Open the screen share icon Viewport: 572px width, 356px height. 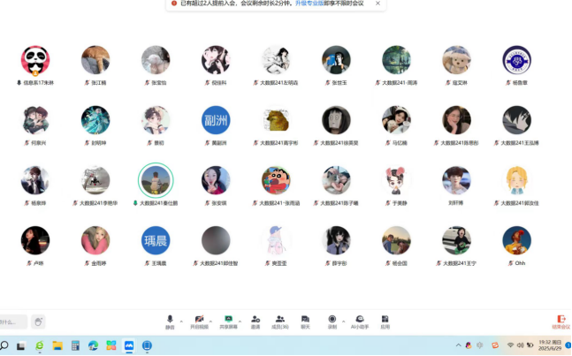(228, 320)
